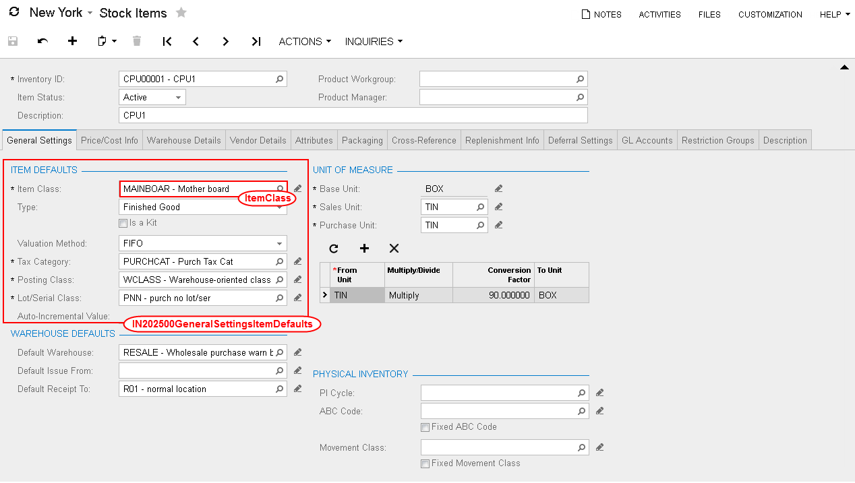Delete the selected unit conversion row
The image size is (855, 483).
coord(394,248)
